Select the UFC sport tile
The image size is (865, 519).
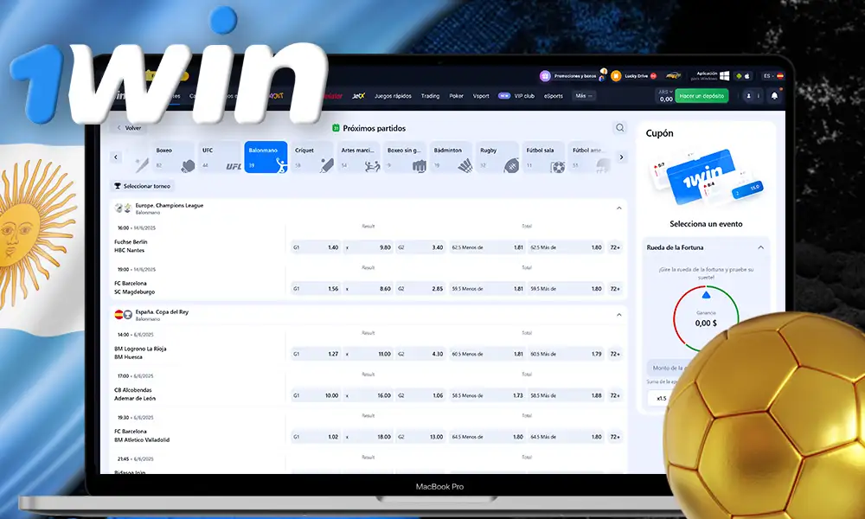click(x=221, y=157)
